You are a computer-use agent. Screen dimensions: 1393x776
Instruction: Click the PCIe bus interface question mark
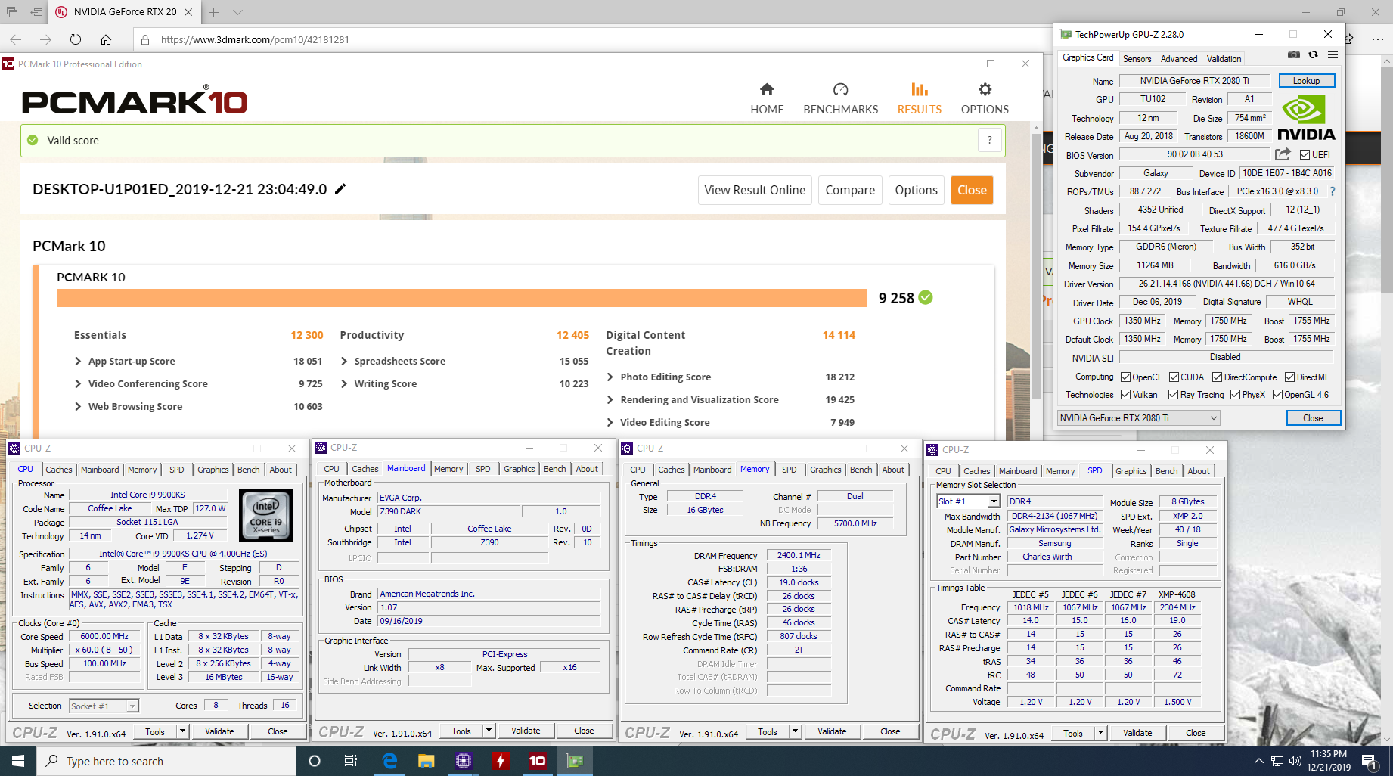(1333, 191)
